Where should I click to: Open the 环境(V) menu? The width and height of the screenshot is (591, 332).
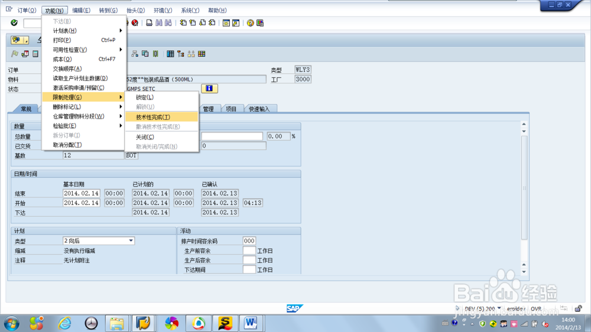click(x=163, y=10)
